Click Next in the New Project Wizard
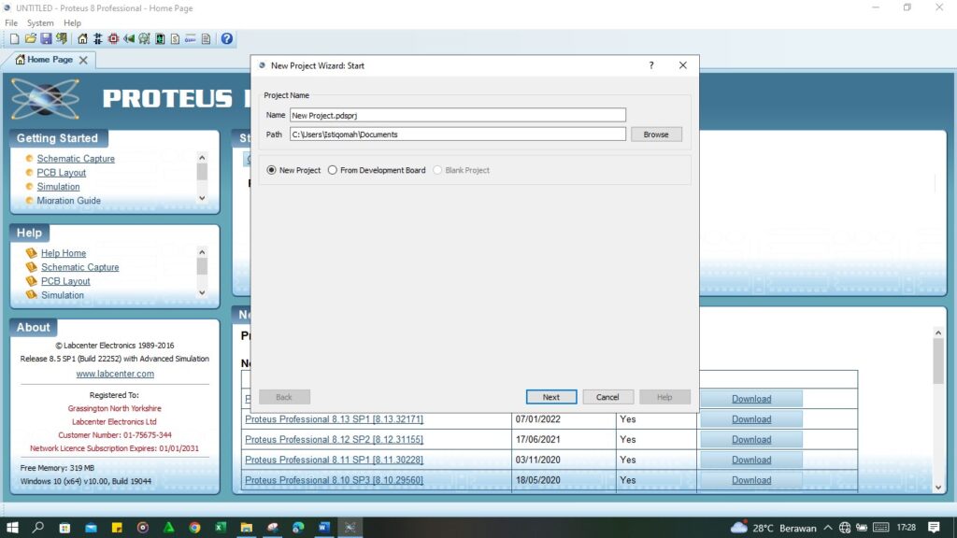This screenshot has width=957, height=538. coord(550,396)
